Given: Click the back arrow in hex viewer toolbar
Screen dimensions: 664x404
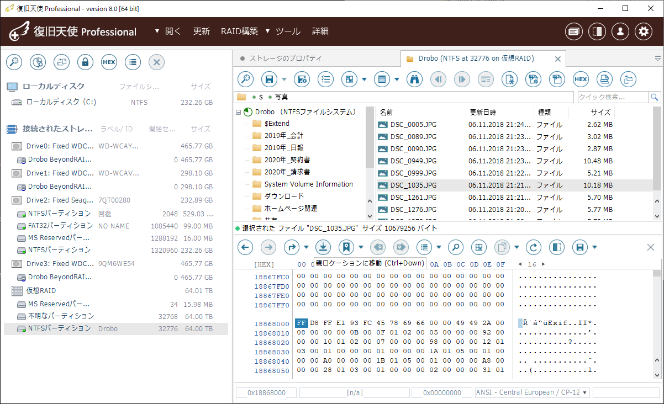Looking at the screenshot, I should point(245,247).
